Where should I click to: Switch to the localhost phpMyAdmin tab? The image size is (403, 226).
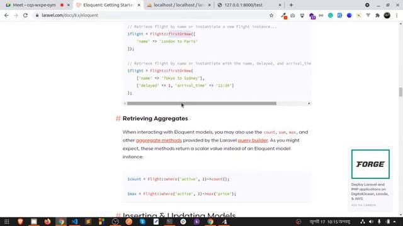pos(179,5)
